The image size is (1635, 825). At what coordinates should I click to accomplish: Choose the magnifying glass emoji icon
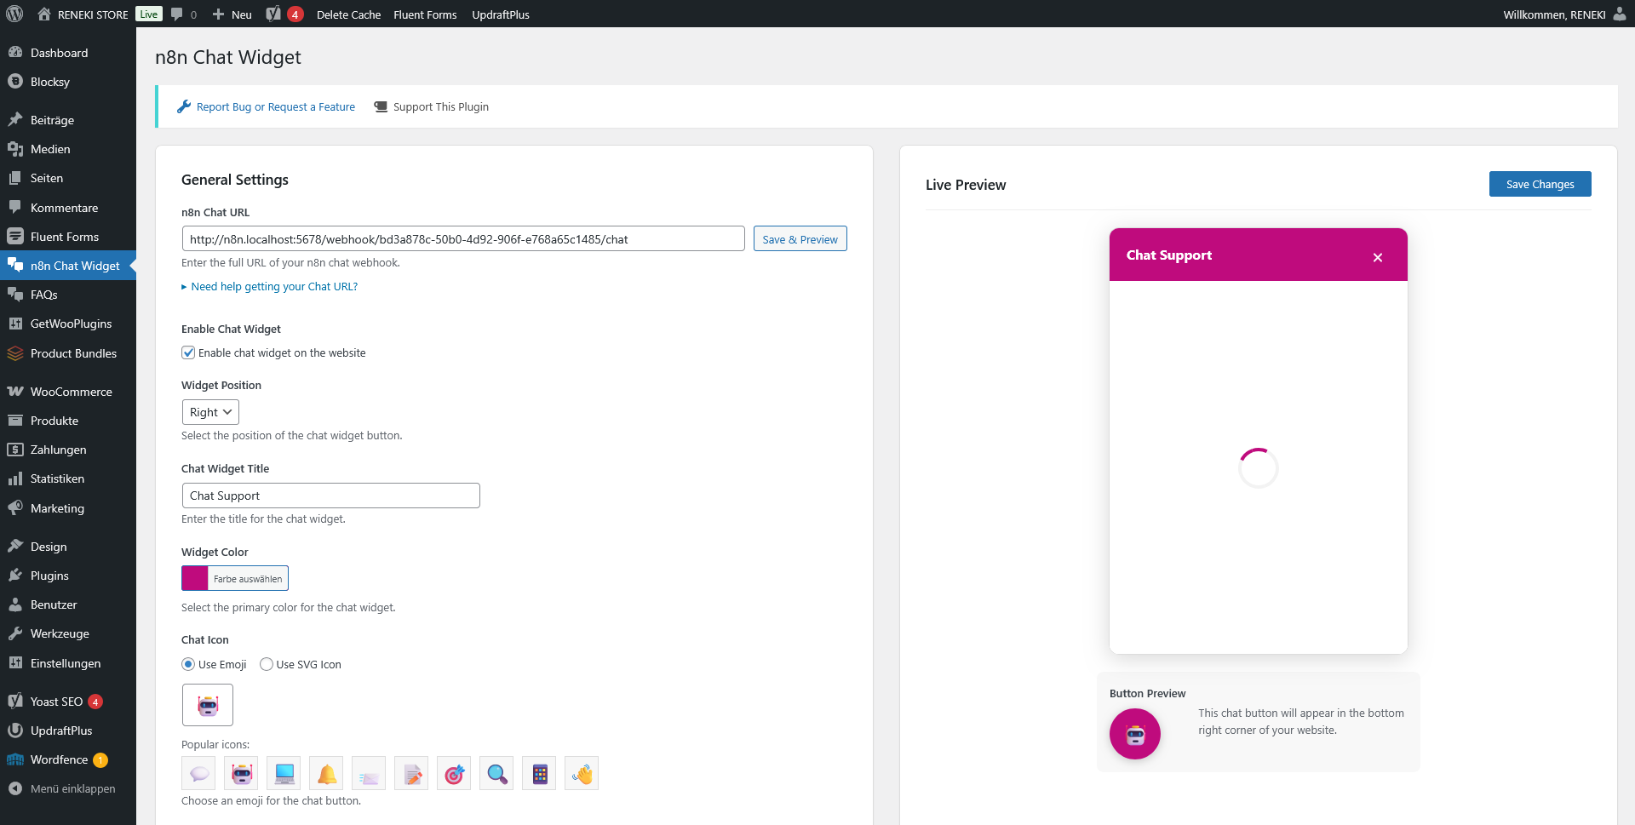click(496, 773)
